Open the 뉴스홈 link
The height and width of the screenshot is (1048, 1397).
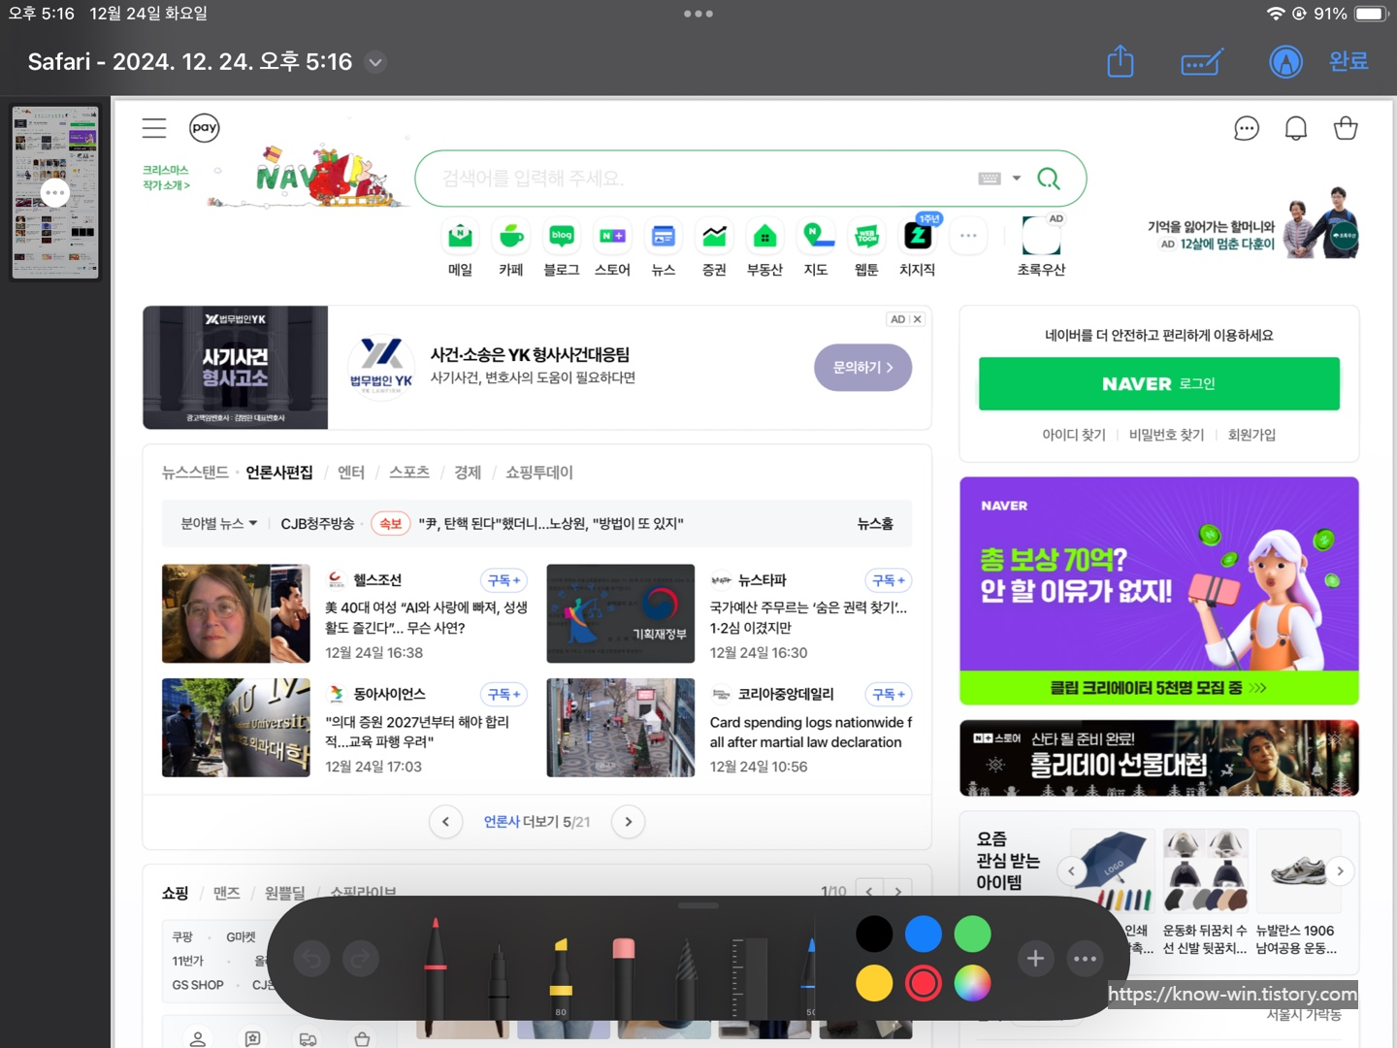pyautogui.click(x=875, y=524)
